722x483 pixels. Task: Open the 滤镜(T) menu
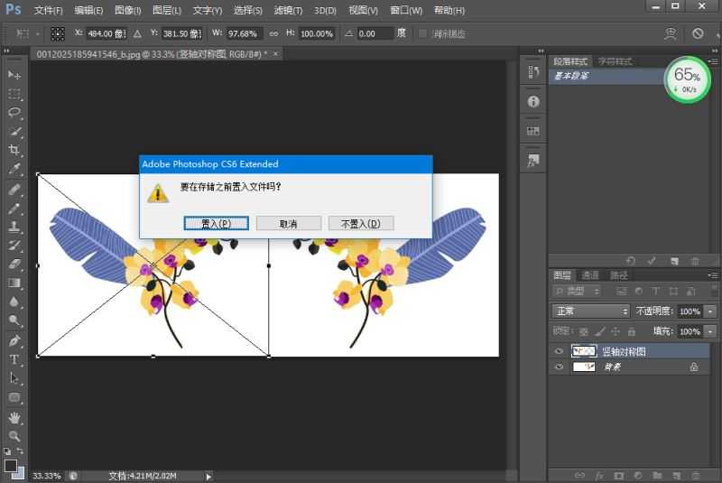tap(287, 10)
